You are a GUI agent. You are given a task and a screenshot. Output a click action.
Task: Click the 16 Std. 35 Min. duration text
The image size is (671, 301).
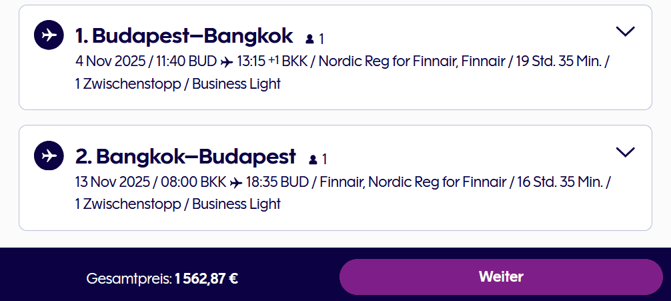[561, 182]
